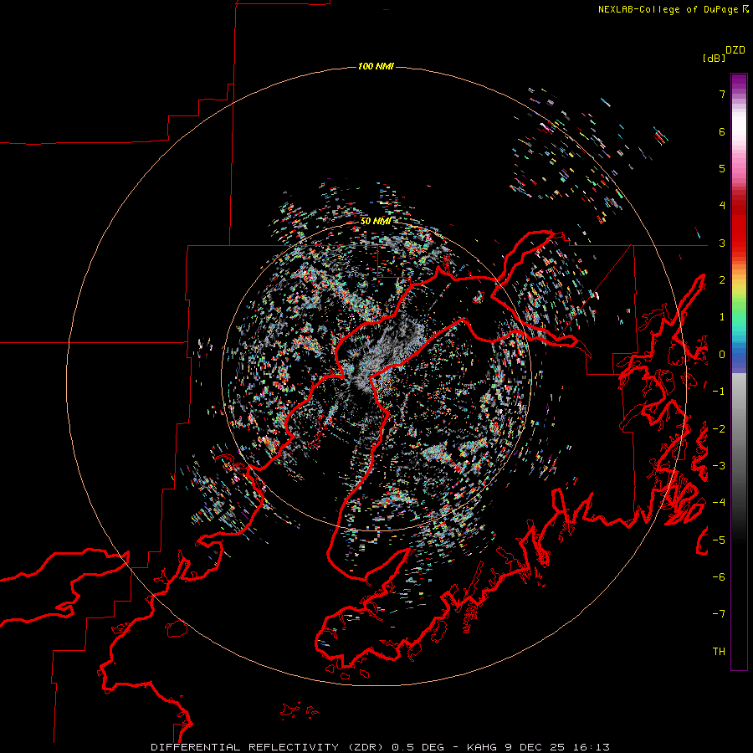Click the positive "6" scale value
Viewport: 753px width, 753px height.
click(722, 131)
